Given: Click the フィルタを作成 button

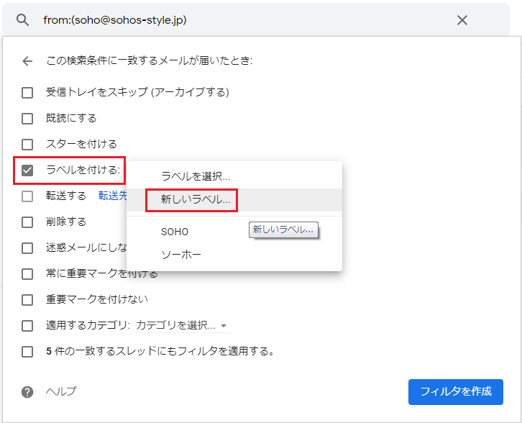Looking at the screenshot, I should point(455,391).
